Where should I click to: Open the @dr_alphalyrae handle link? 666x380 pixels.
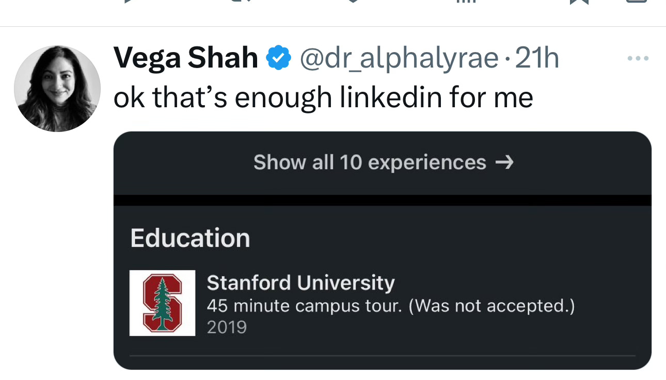399,58
